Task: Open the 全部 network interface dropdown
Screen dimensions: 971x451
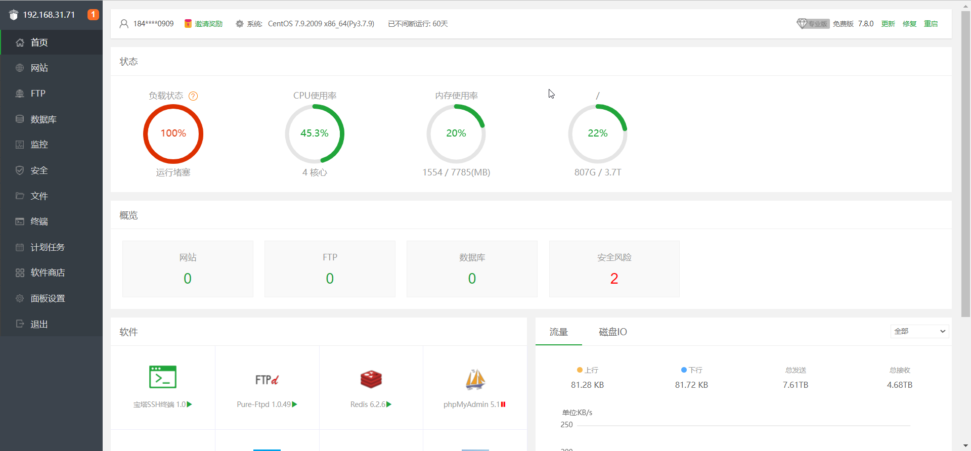Action: point(919,331)
